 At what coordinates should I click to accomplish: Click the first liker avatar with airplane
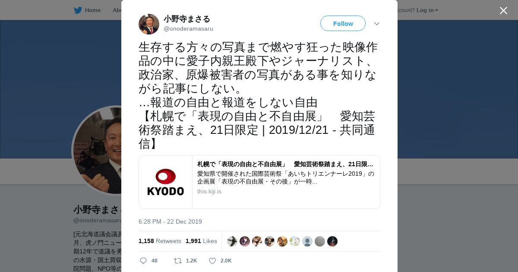click(x=232, y=241)
